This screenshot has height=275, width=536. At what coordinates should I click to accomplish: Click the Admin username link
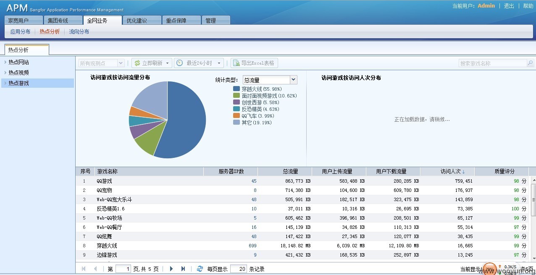click(x=486, y=6)
